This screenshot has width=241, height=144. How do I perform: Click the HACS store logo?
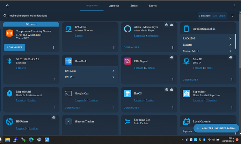point(127,93)
